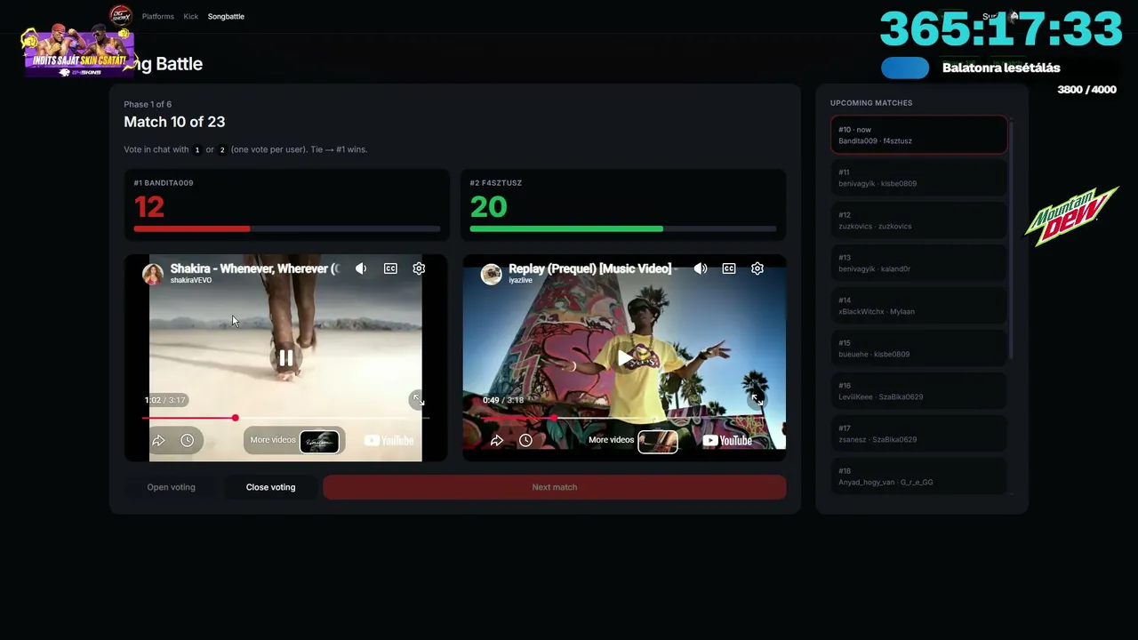1138x640 pixels.
Task: Share the Shakira video
Action: tap(158, 440)
